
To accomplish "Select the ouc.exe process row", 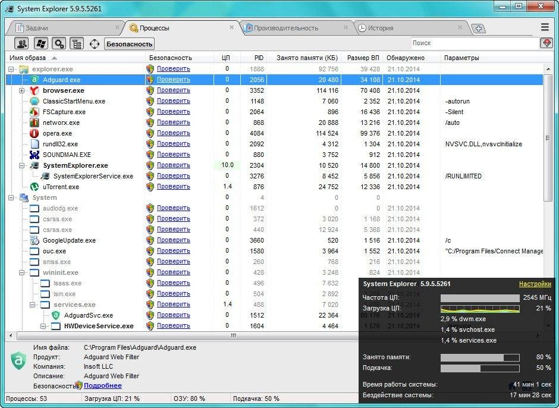I will click(275, 251).
